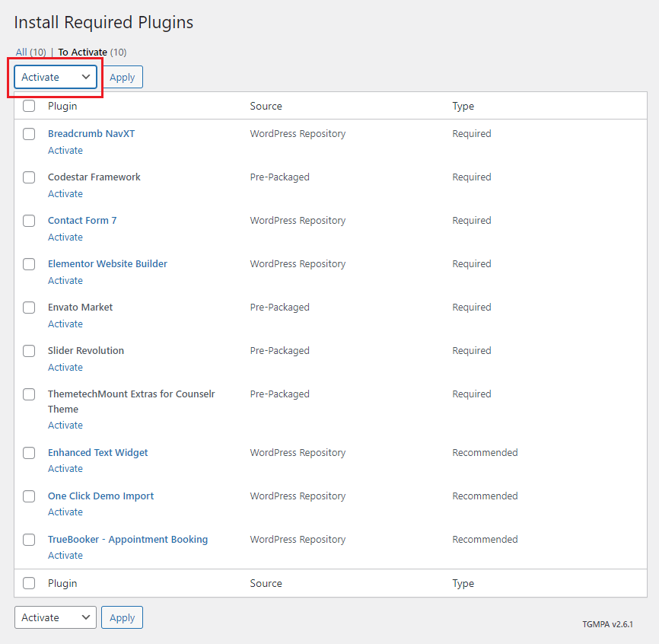659x644 pixels.
Task: Activate the Contact Form 7 plugin
Action: click(65, 237)
